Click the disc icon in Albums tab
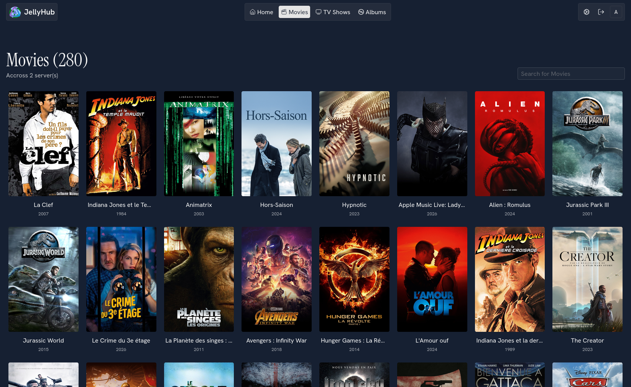This screenshot has width=631, height=387. (x=361, y=12)
